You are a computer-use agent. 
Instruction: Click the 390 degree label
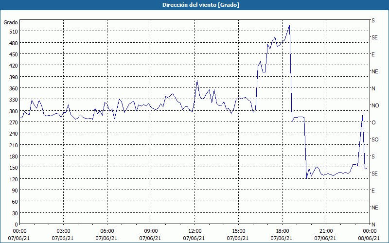click(14, 77)
